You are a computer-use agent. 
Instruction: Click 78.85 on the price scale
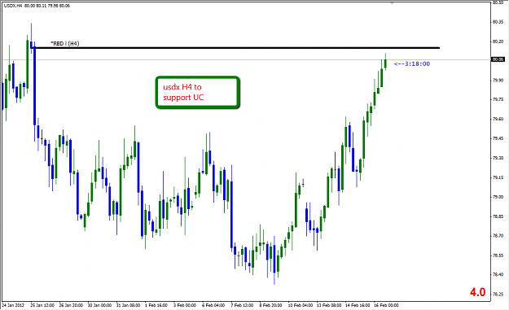pos(498,216)
